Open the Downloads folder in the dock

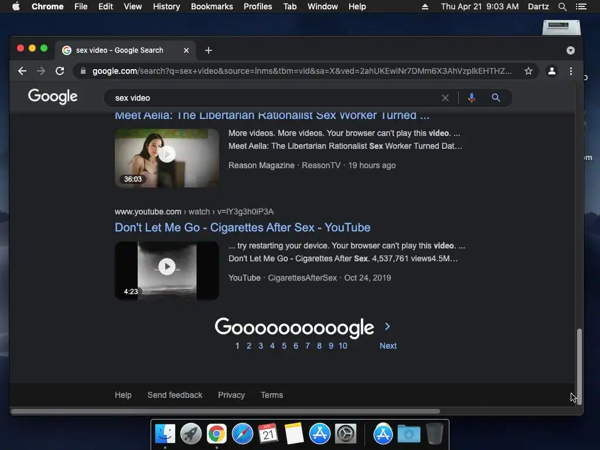pyautogui.click(x=408, y=434)
